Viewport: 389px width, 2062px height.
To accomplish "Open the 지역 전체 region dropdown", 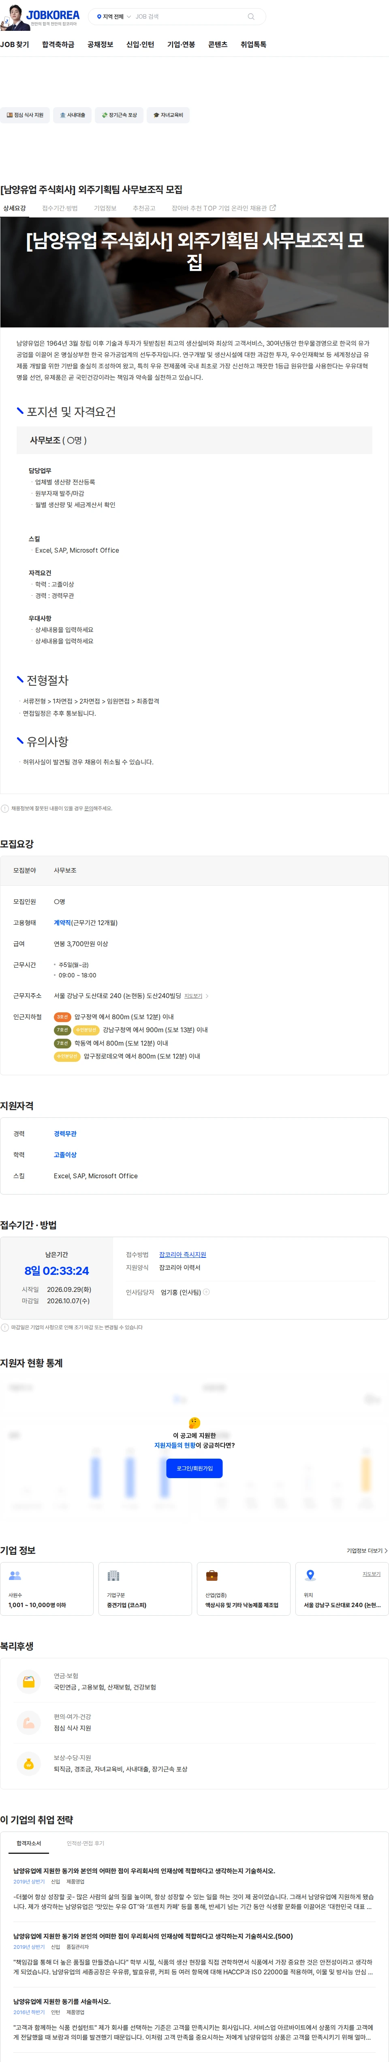I will (113, 16).
